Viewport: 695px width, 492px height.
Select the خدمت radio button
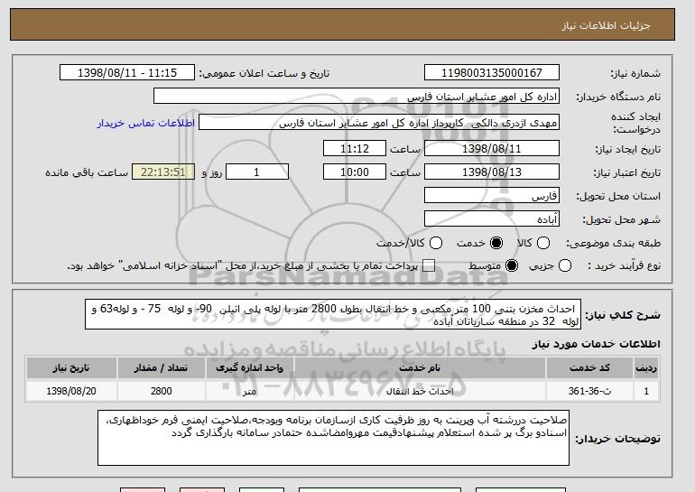(496, 243)
